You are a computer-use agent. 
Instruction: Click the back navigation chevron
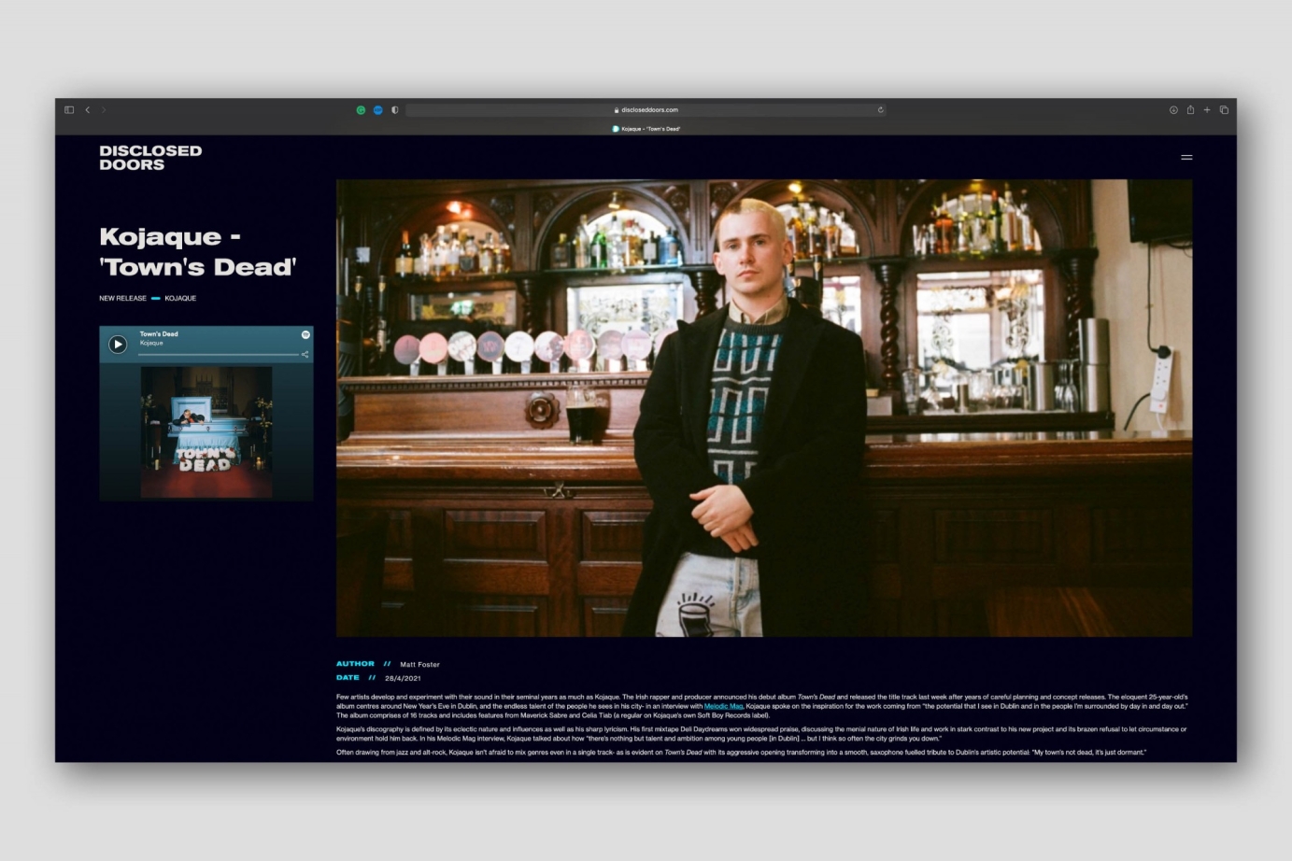pos(87,109)
